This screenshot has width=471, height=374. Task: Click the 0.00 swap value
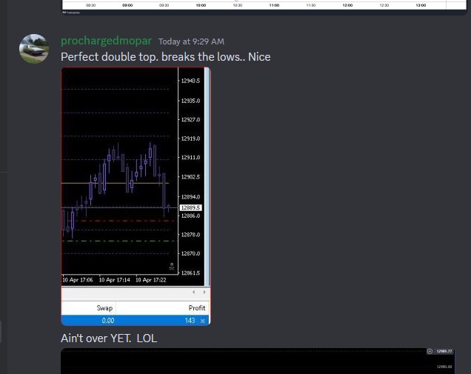coord(108,321)
